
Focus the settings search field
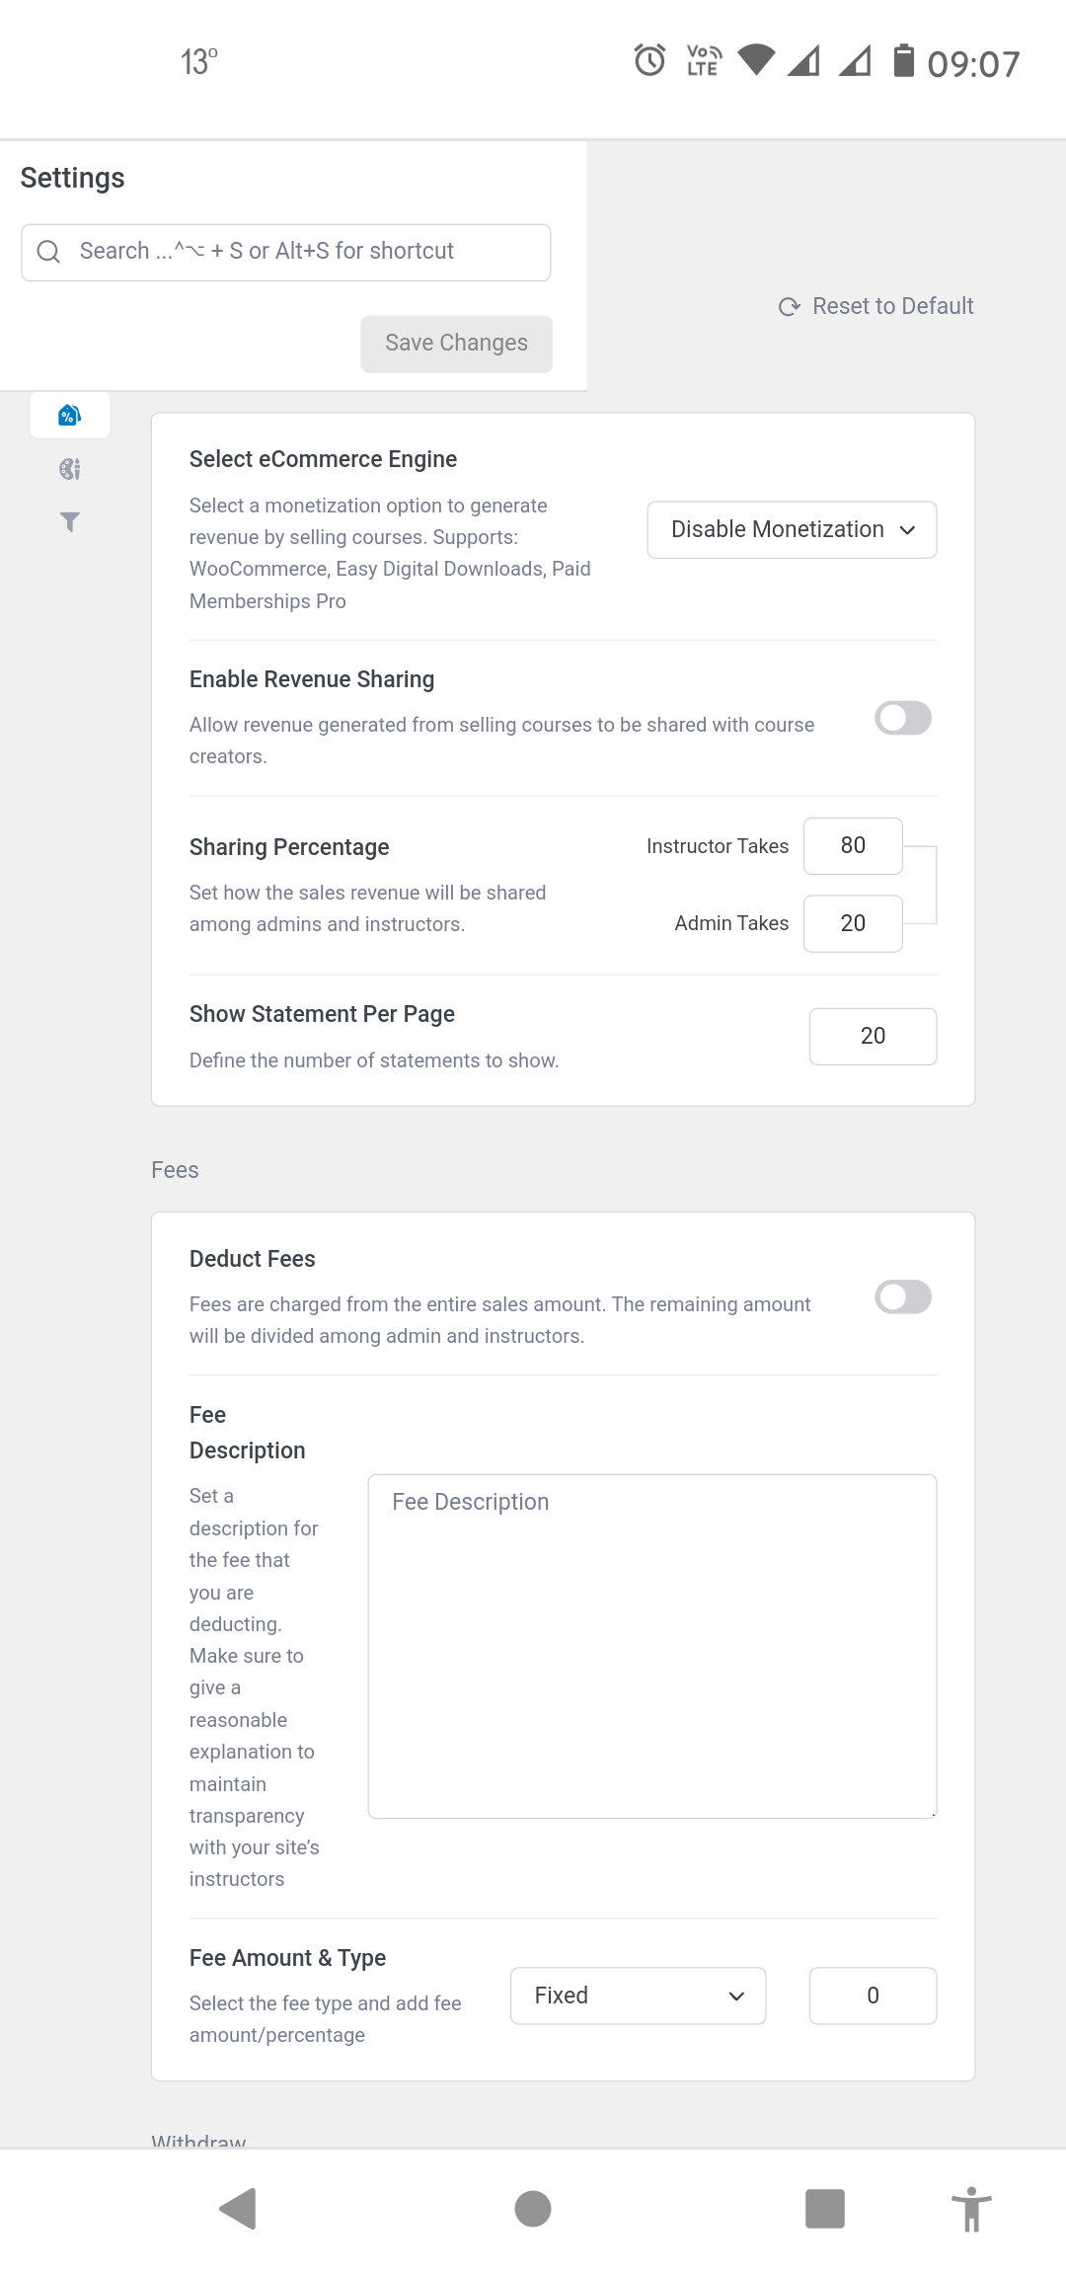[296, 252]
